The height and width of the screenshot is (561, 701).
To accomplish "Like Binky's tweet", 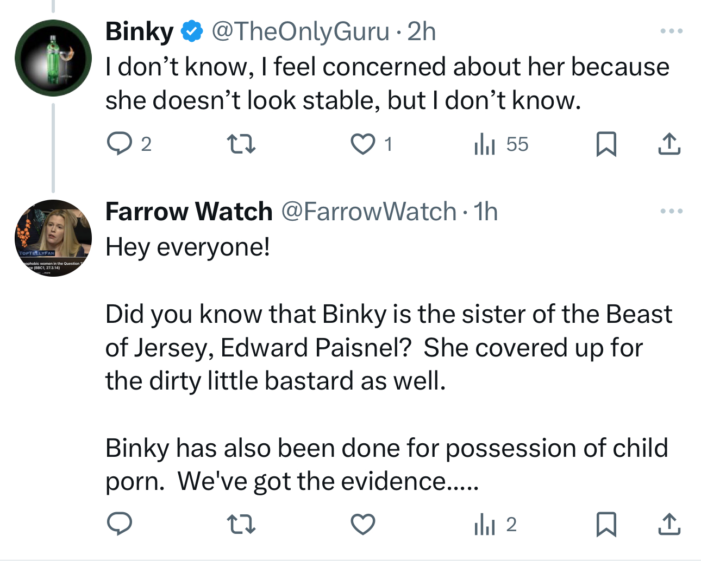I will (x=362, y=144).
